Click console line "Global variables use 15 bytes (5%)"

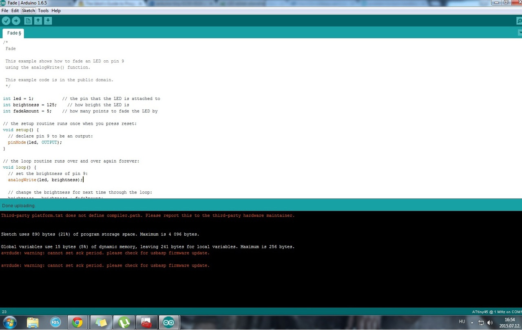click(x=148, y=247)
